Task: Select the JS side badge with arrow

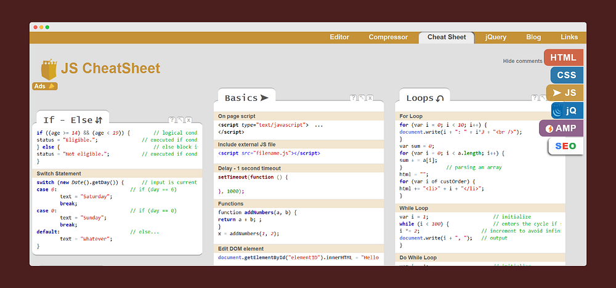Action: 564,93
